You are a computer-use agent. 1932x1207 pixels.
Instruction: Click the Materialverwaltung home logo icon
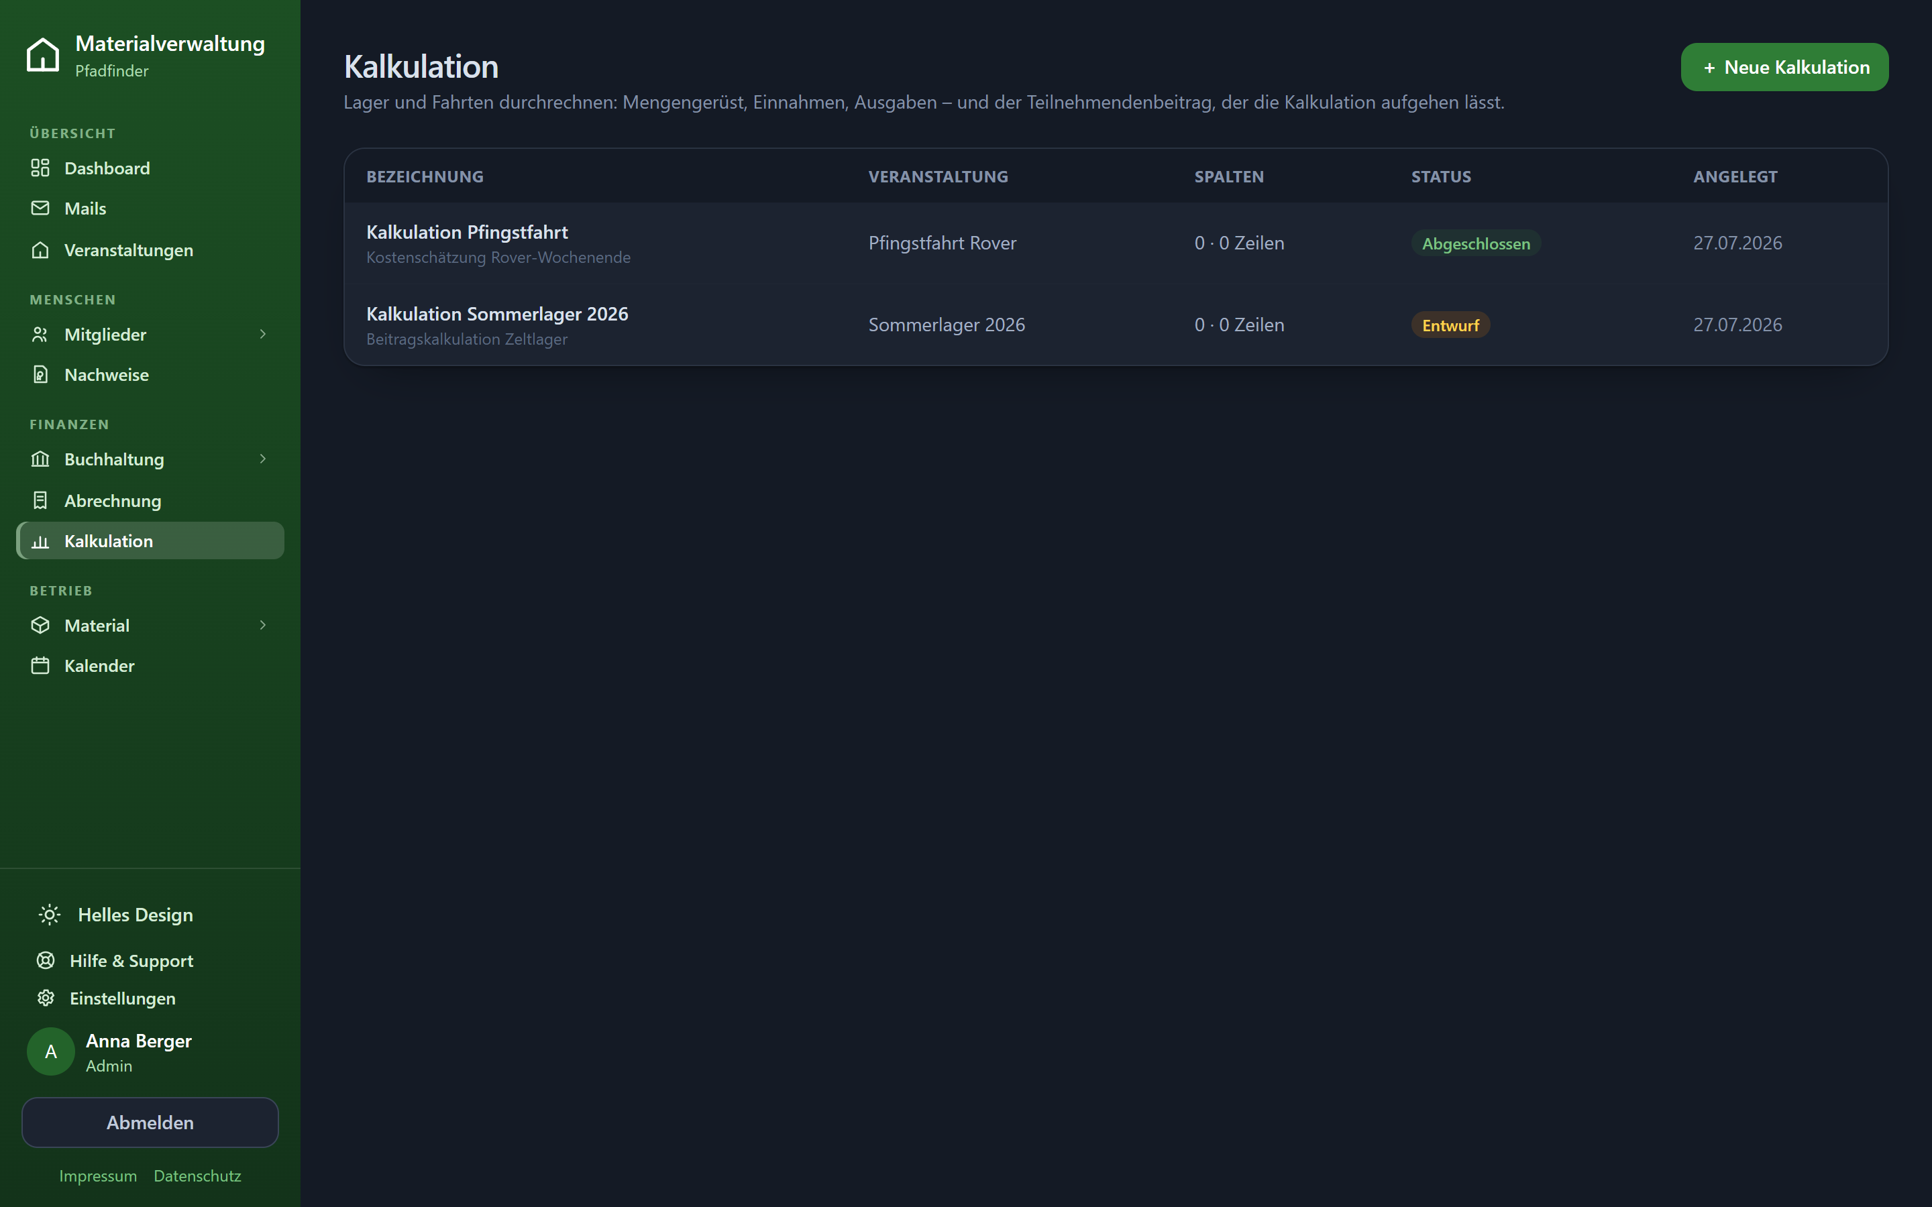point(43,55)
